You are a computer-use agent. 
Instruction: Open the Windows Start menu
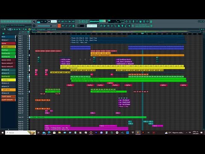tap(3, 133)
